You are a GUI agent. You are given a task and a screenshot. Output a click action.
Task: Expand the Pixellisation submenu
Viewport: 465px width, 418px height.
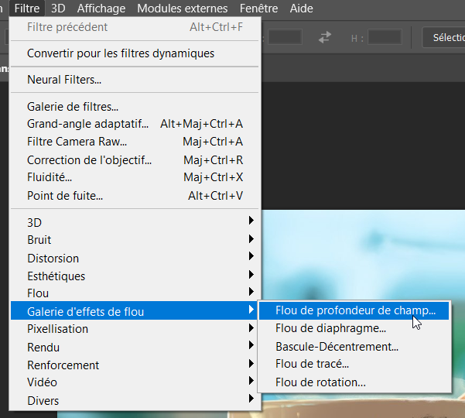[57, 329]
